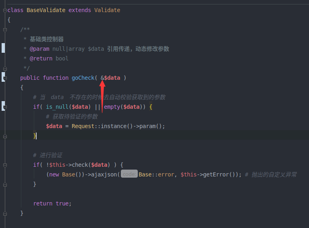Click the return keyword
309x228 pixels.
click(x=43, y=203)
